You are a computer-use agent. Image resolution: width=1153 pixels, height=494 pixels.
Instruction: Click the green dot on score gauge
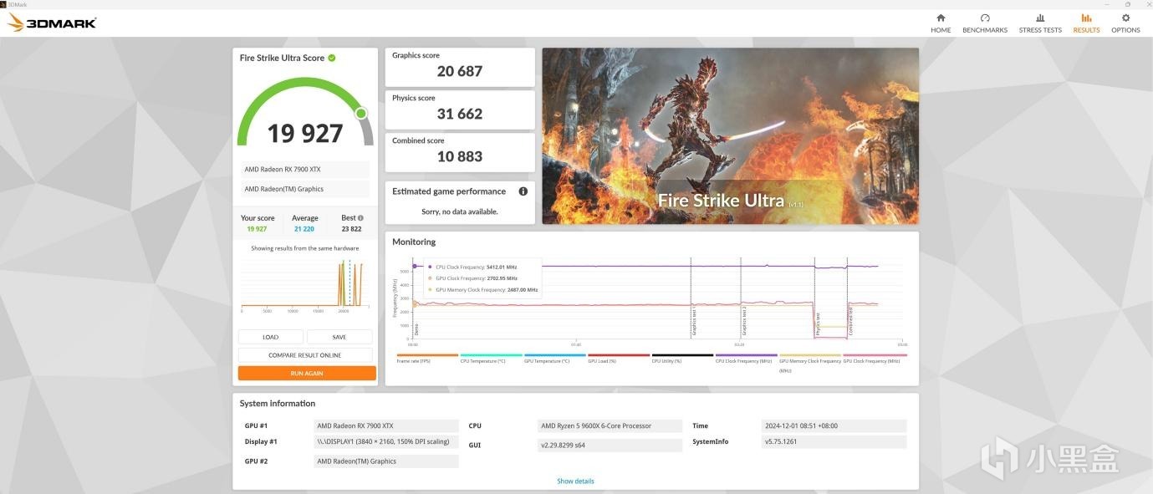click(361, 113)
